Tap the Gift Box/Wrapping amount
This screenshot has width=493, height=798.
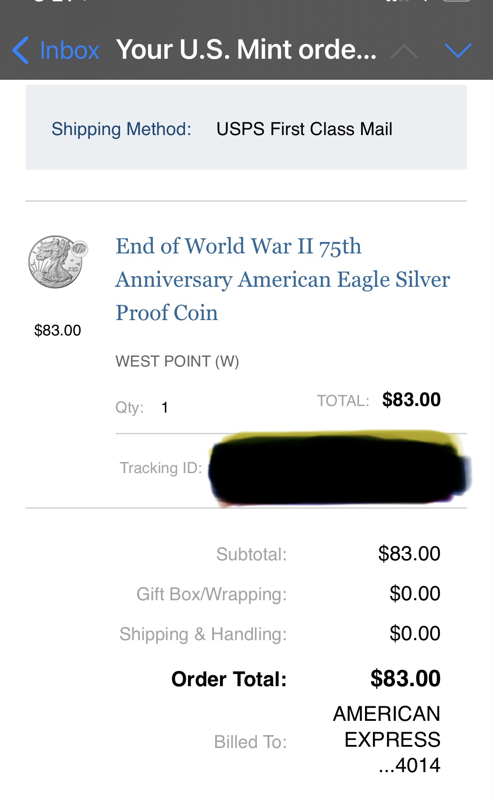[415, 594]
